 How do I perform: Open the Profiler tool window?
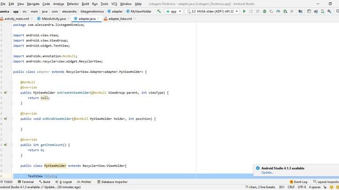[x=84, y=182]
